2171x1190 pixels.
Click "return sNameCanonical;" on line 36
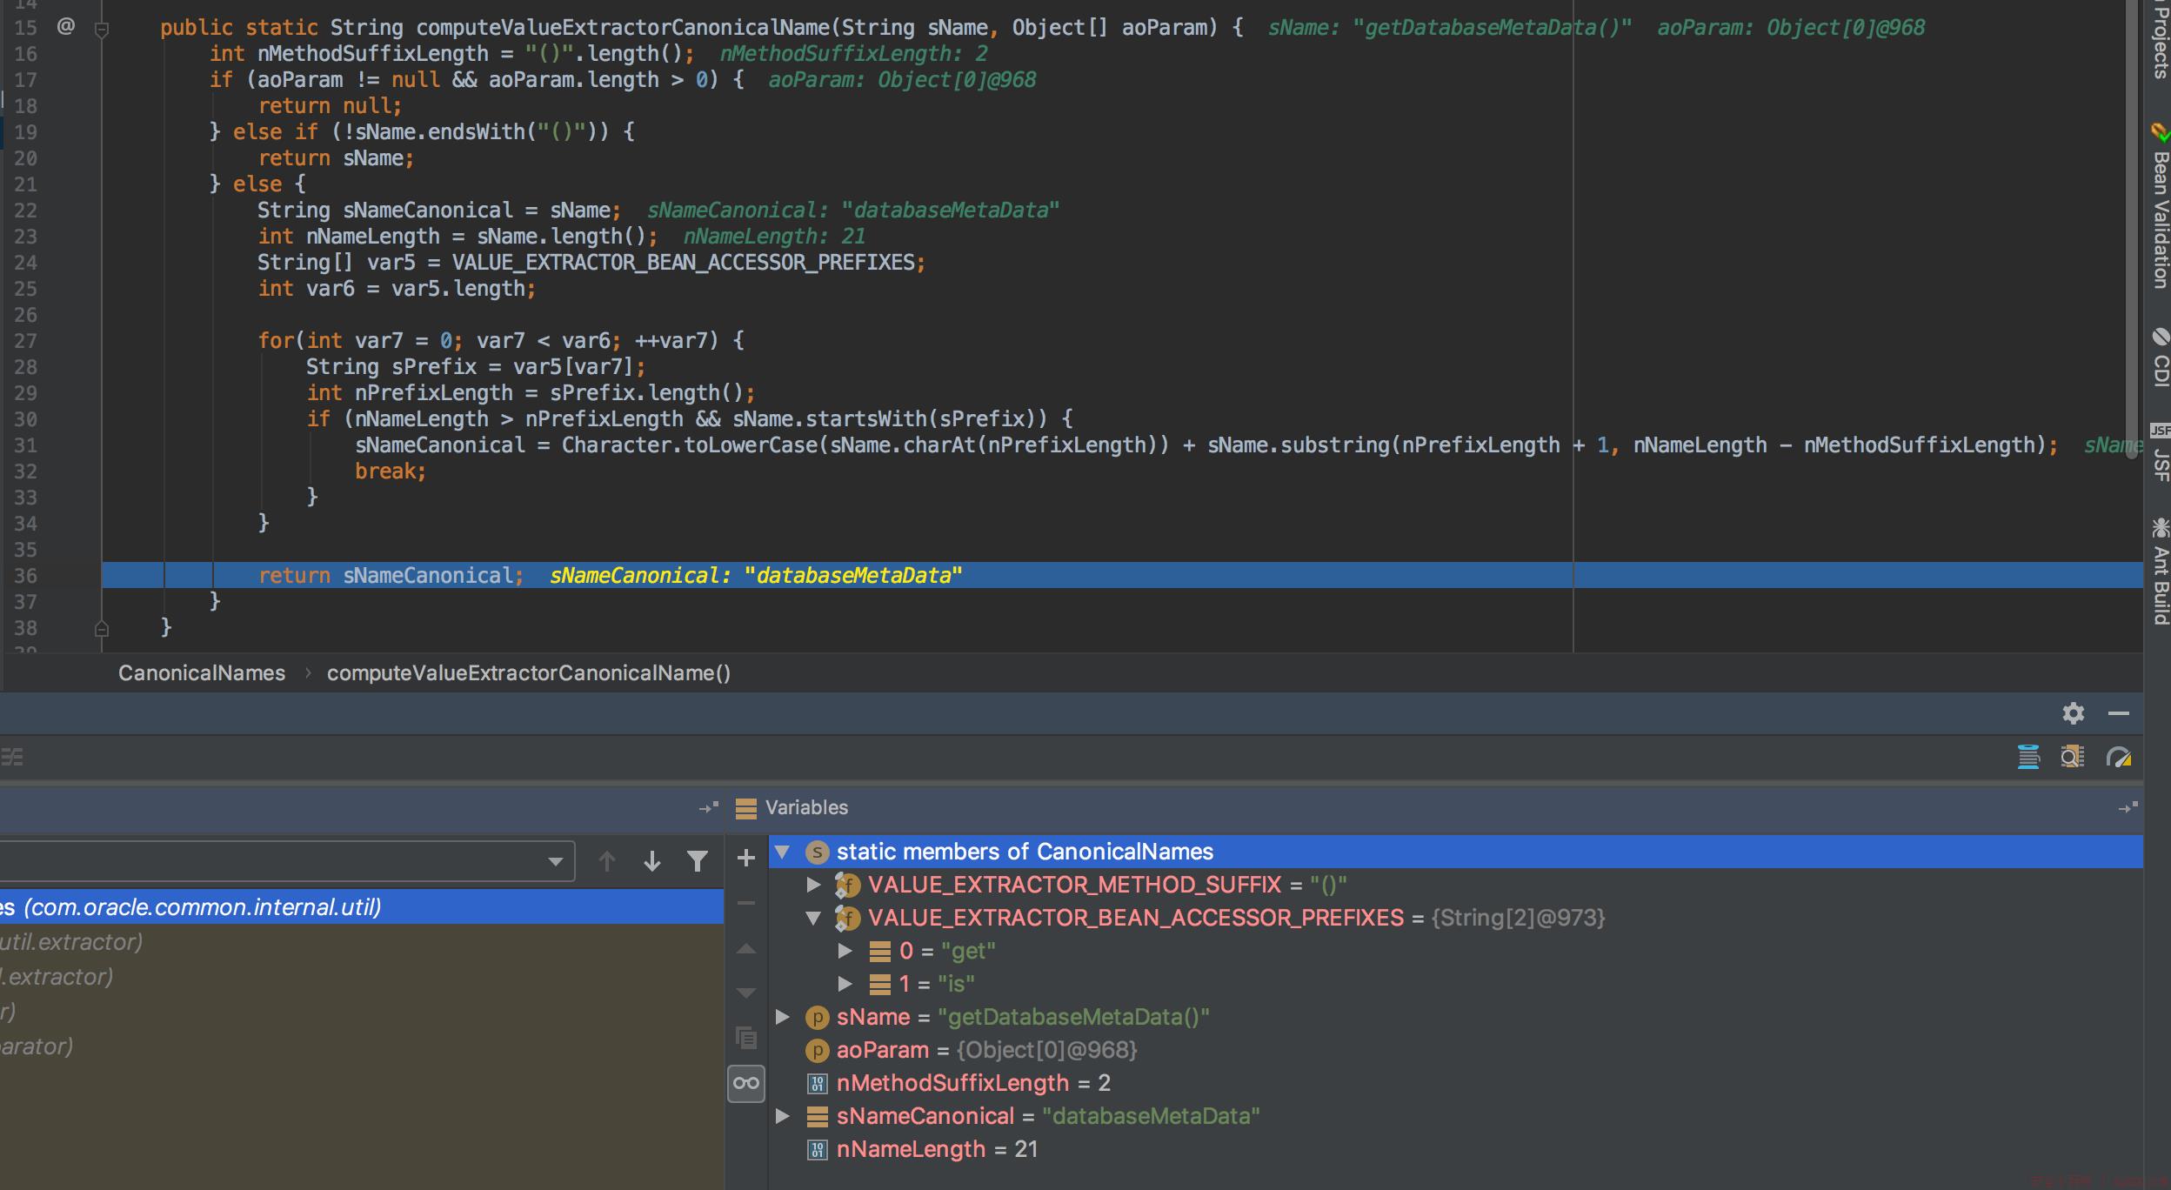pos(391,576)
